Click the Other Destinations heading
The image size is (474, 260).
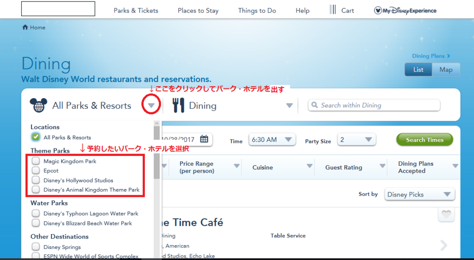pyautogui.click(x=60, y=236)
